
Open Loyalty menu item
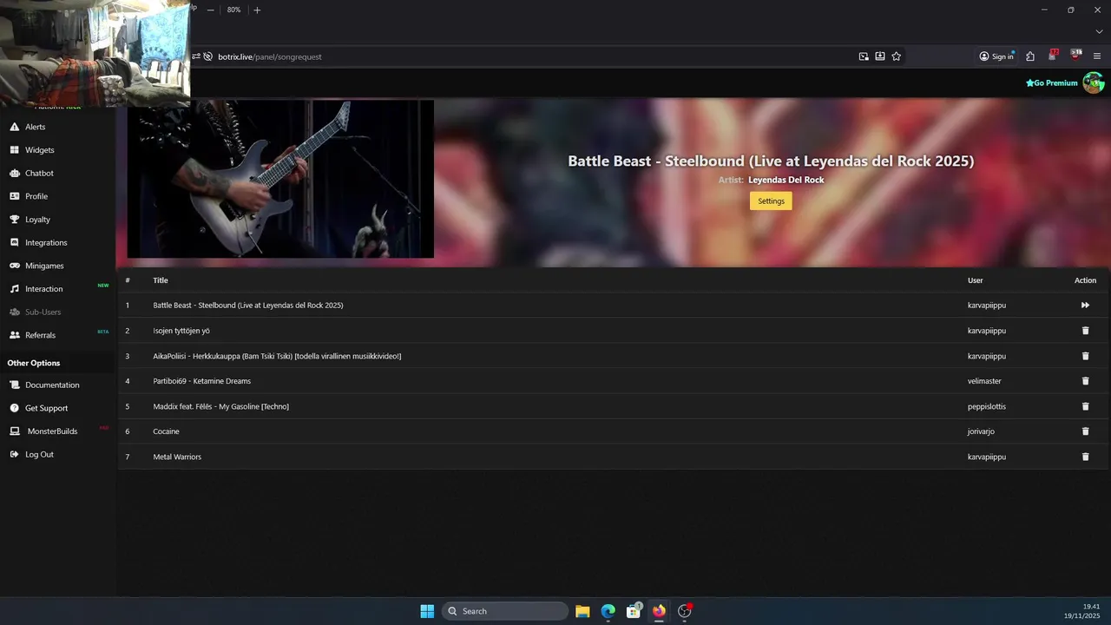[x=38, y=220]
